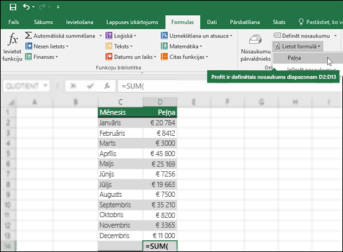Cancel the formula entry with X

pos(73,86)
